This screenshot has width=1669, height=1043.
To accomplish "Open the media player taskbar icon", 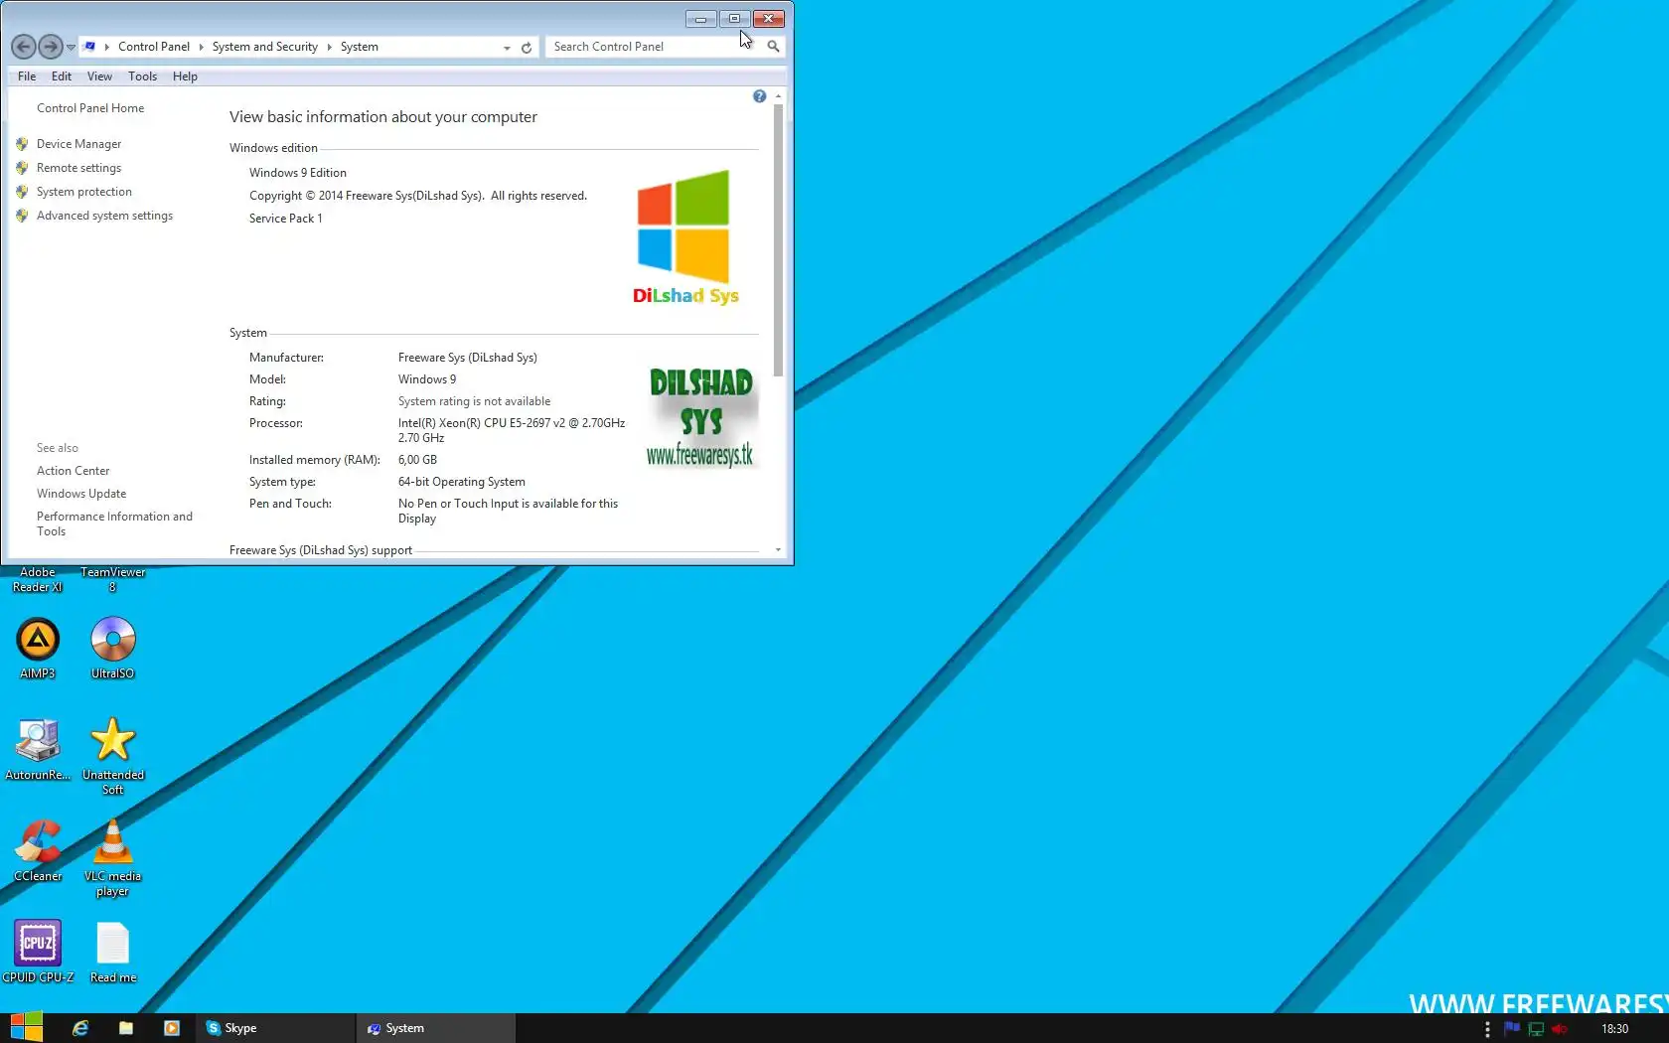I will [x=172, y=1028].
